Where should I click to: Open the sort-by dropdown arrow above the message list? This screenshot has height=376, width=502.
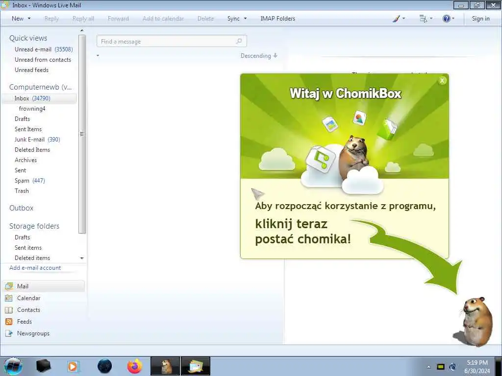click(x=98, y=56)
